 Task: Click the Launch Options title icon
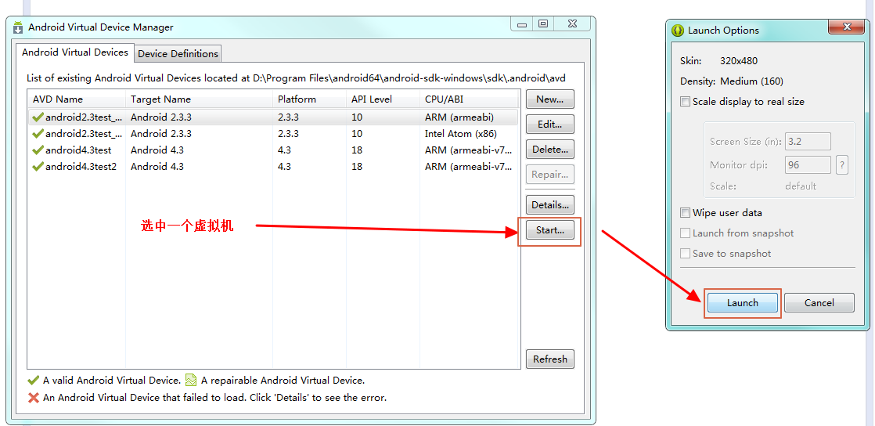point(678,31)
